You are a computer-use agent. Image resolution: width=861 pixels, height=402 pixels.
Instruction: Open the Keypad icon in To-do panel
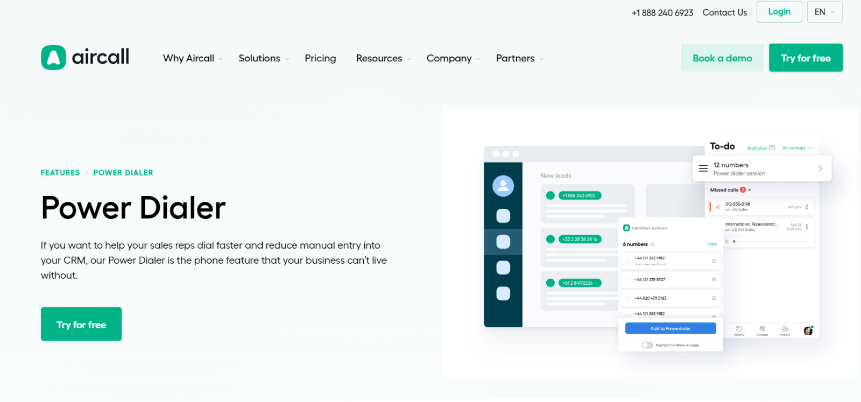tap(762, 329)
